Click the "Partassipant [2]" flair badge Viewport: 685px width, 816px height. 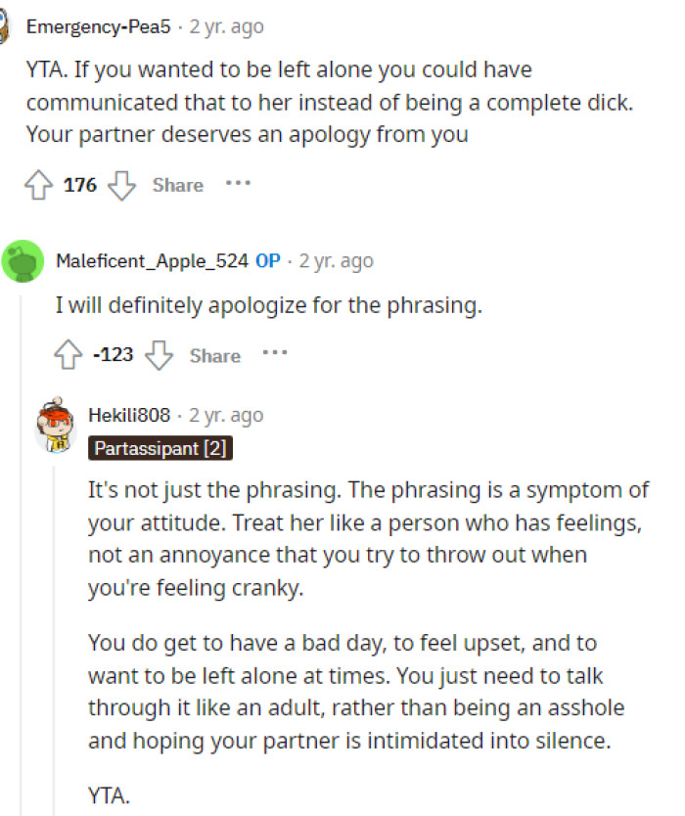[160, 448]
